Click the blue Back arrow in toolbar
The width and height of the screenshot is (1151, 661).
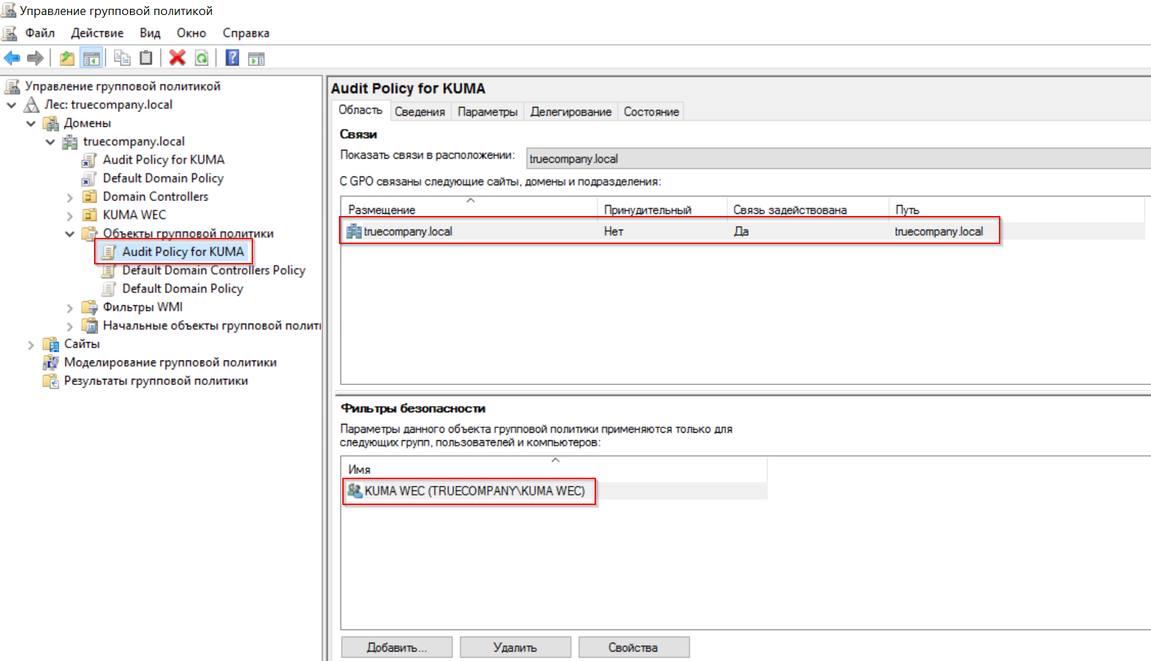12,59
